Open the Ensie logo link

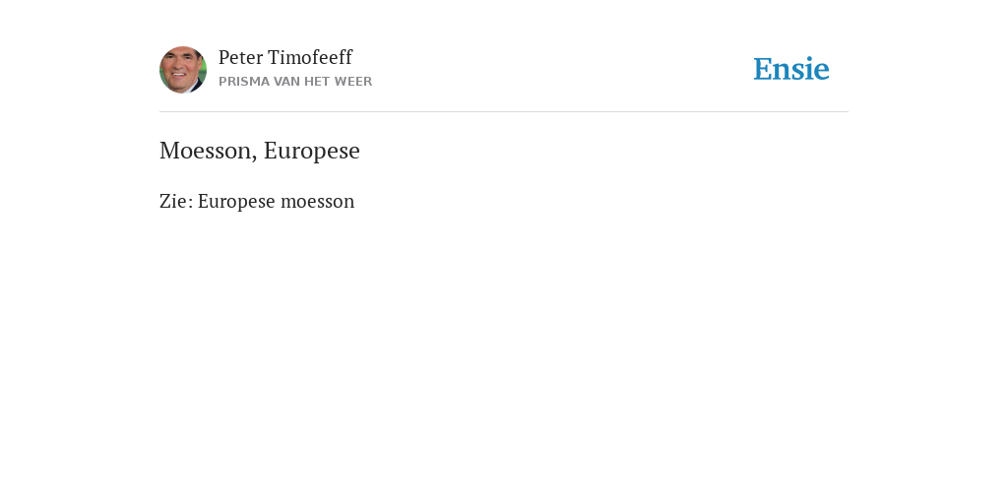tap(791, 69)
